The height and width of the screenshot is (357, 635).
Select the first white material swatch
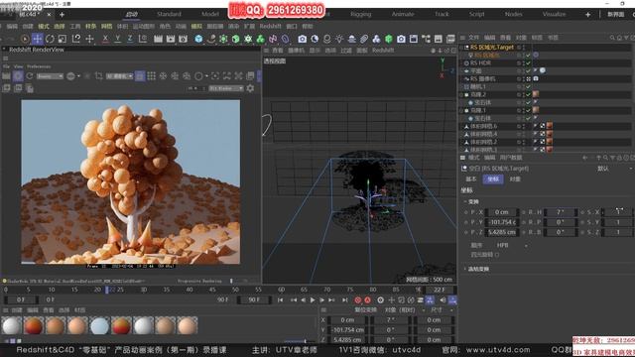[x=12, y=325]
